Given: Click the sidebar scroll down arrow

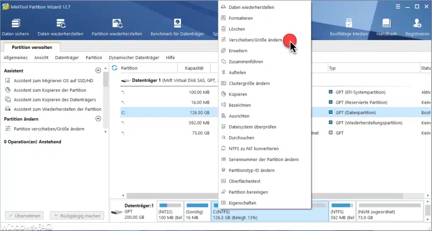Looking at the screenshot, I should tap(105, 132).
